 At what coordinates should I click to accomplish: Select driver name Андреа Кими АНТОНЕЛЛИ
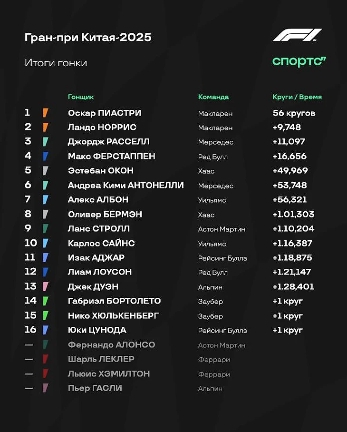pos(126,186)
